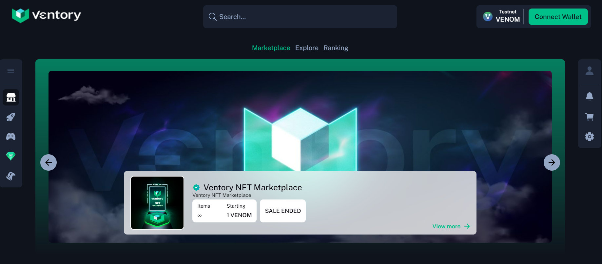The image size is (602, 264).
Task: Select the green diamond sidebar icon
Action: click(11, 156)
